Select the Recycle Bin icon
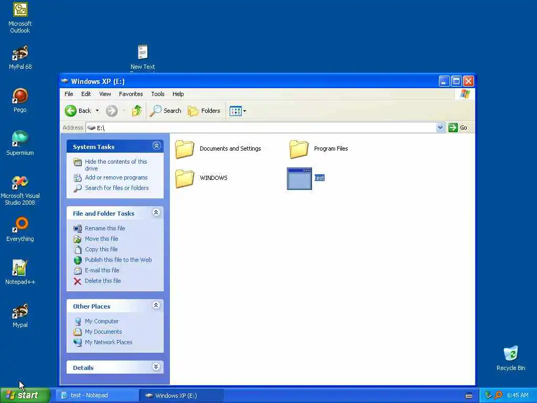This screenshot has width=537, height=403. [x=511, y=354]
